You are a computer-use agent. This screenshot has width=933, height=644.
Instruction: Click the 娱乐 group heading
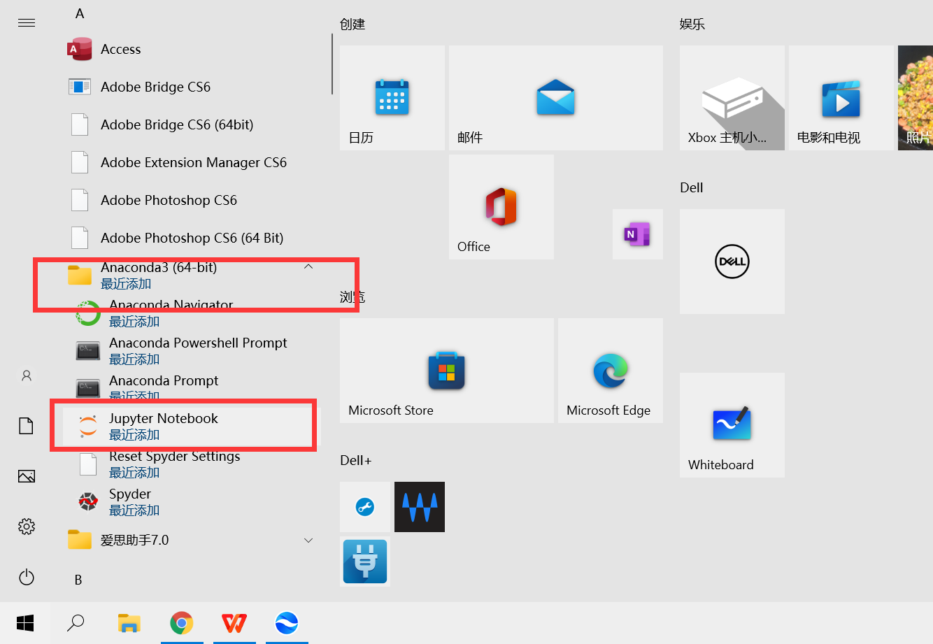(692, 24)
